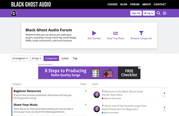Open the Beginner Resources category
The image size is (179, 116).
pos(27,91)
